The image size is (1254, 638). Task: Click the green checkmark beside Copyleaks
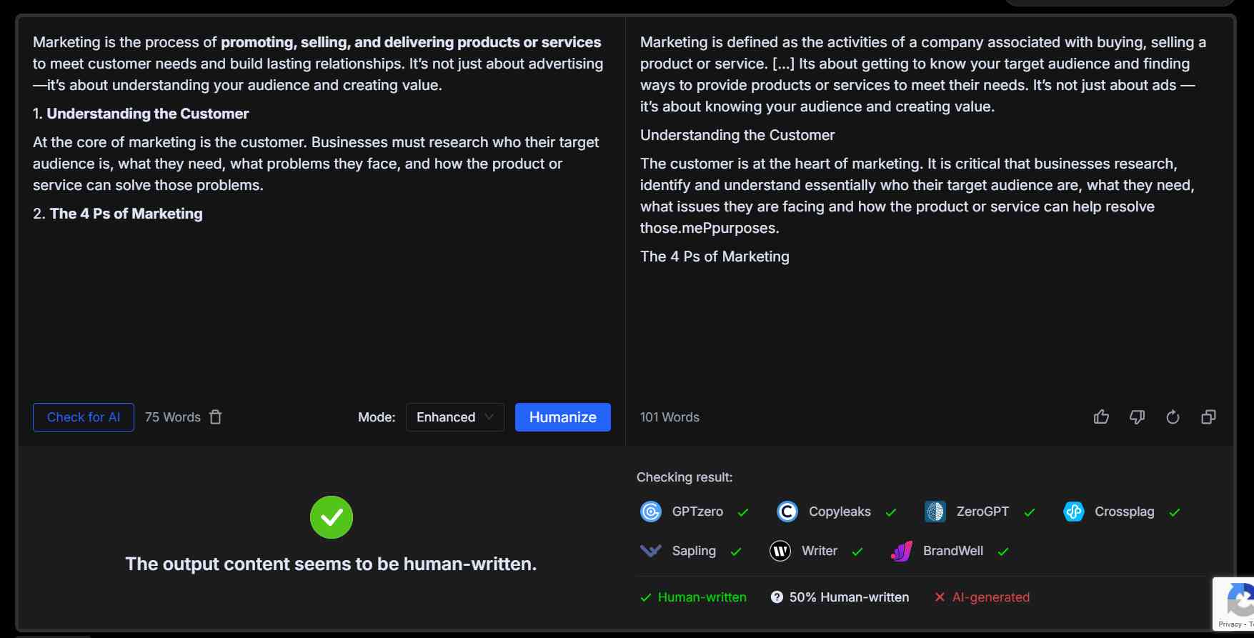coord(891,512)
